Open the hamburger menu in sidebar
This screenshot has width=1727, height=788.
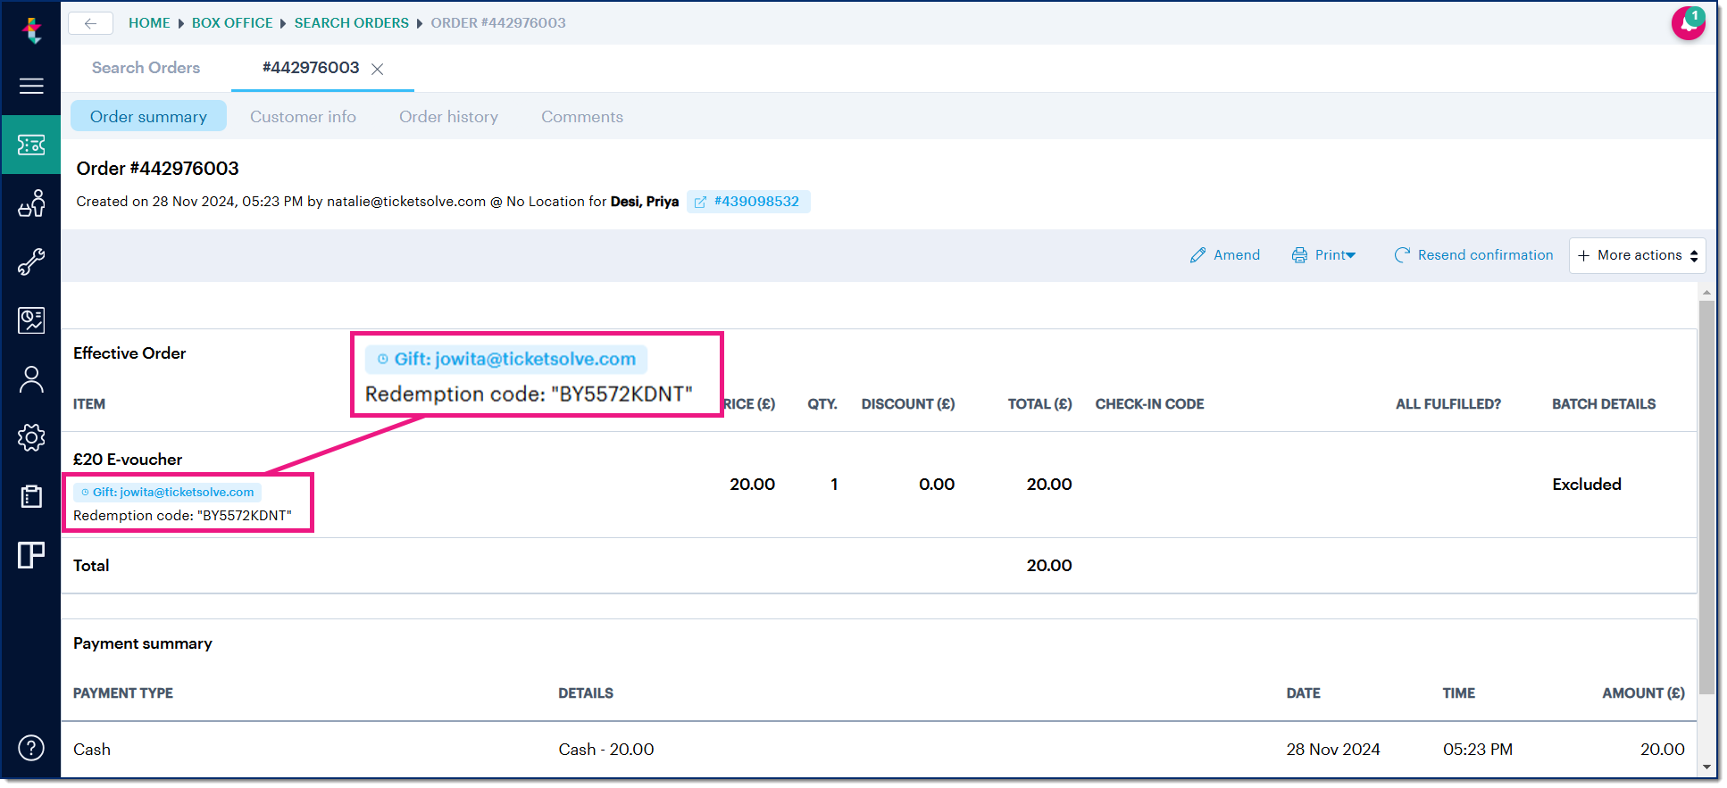(x=31, y=86)
